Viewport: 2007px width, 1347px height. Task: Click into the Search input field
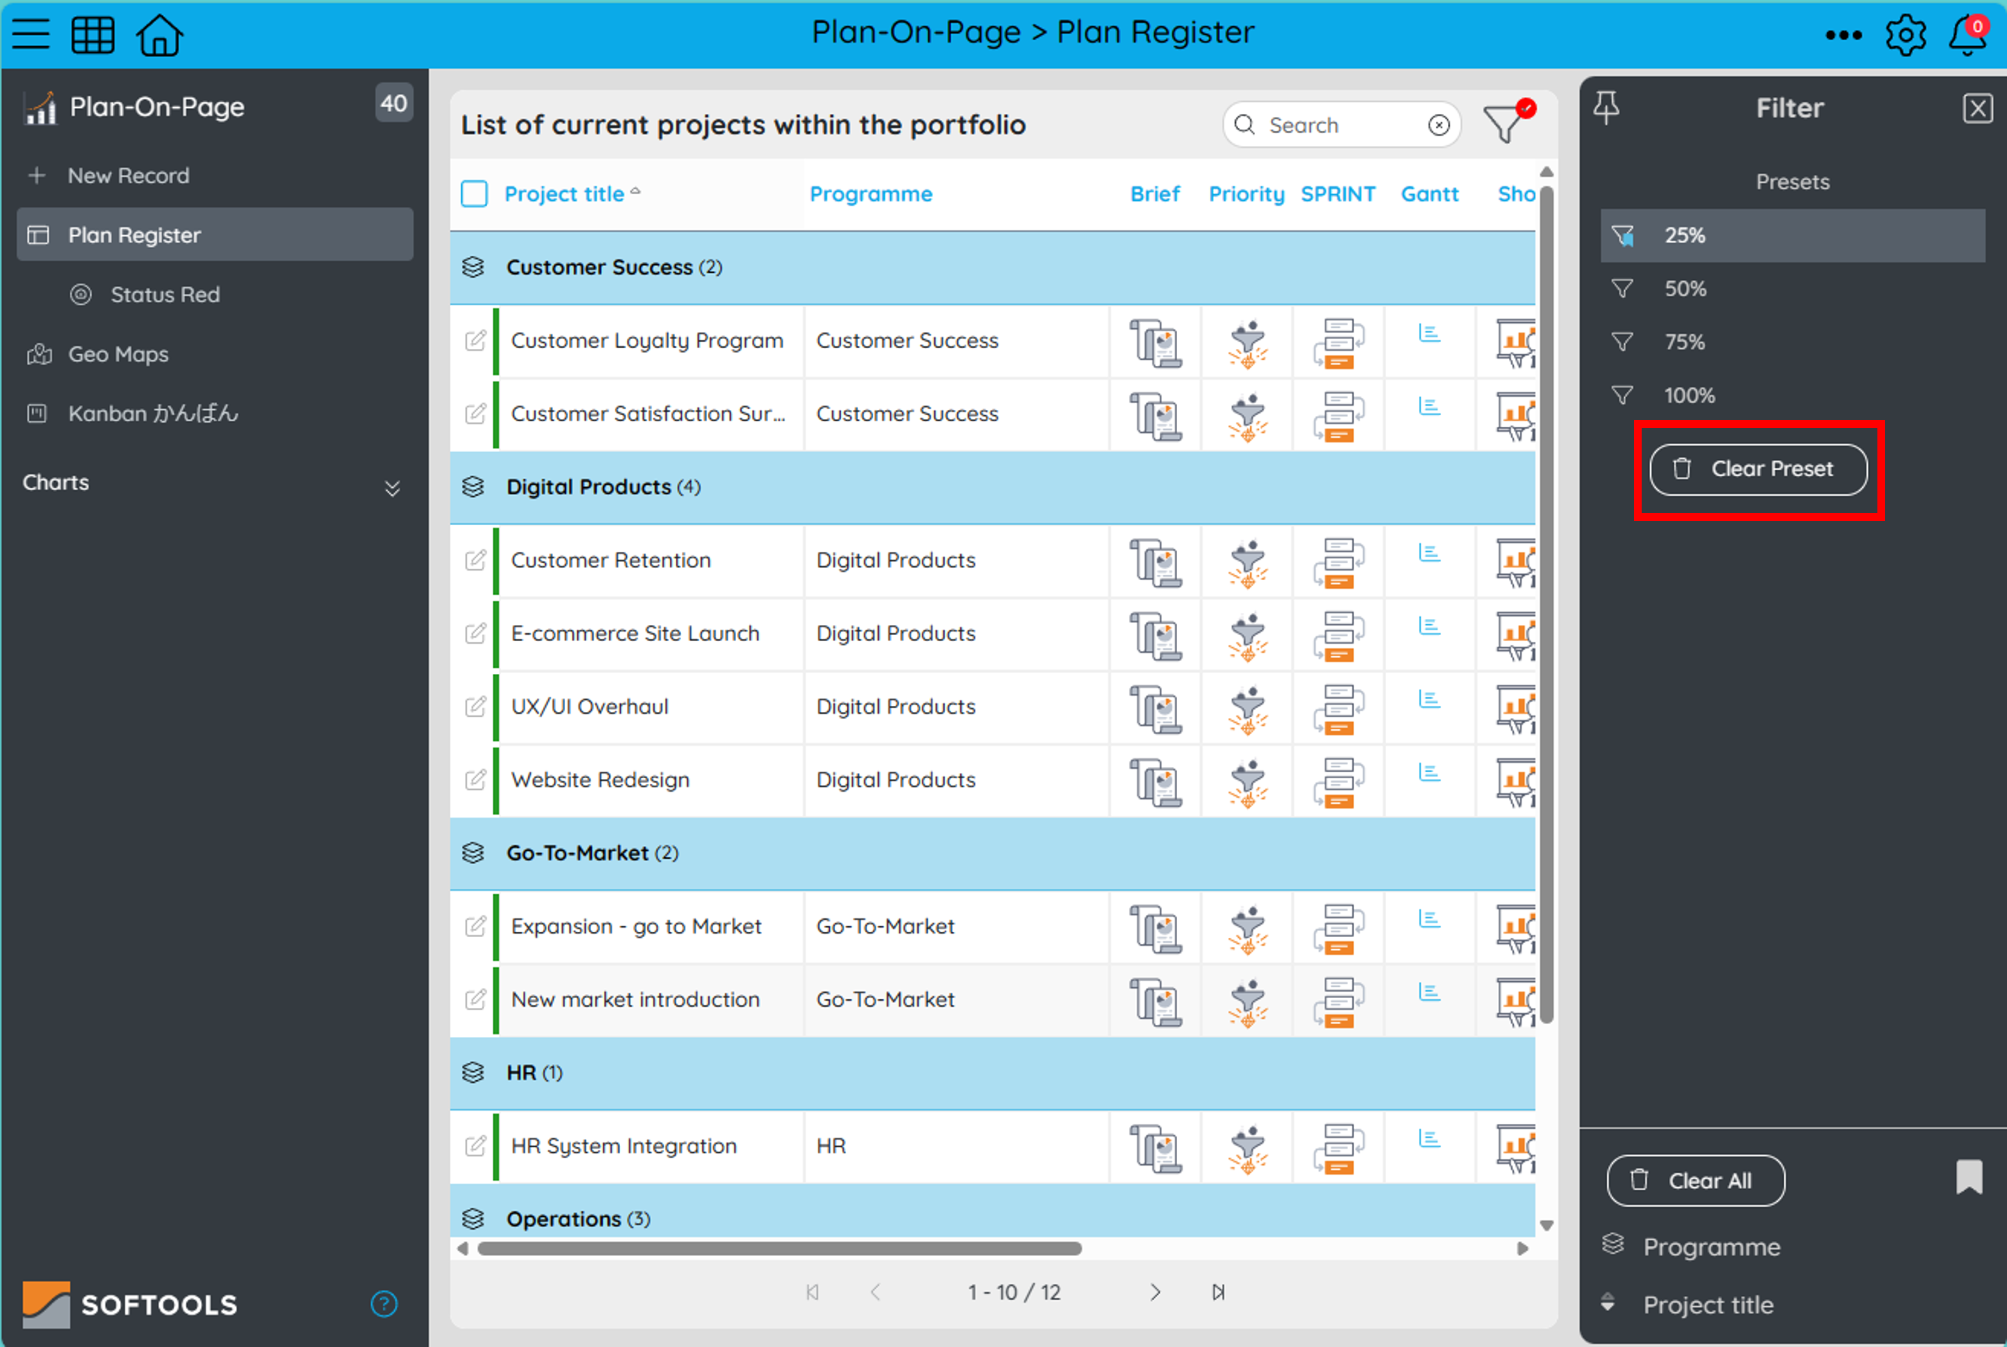click(x=1342, y=125)
